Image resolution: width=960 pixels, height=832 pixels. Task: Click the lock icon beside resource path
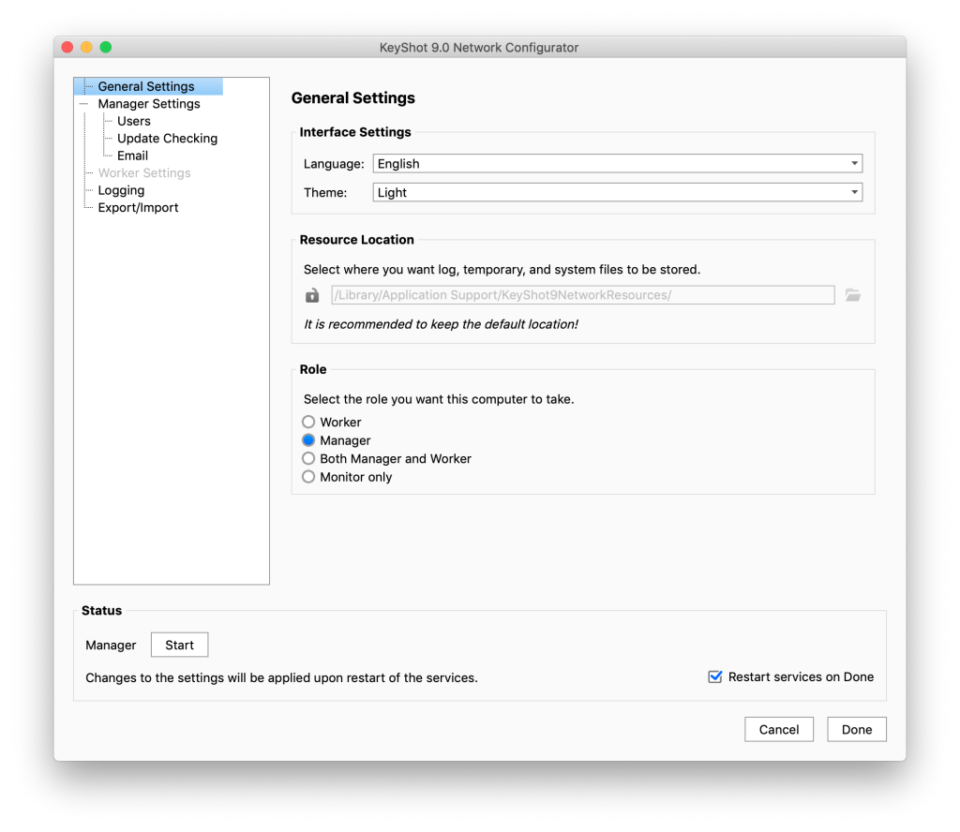[312, 296]
